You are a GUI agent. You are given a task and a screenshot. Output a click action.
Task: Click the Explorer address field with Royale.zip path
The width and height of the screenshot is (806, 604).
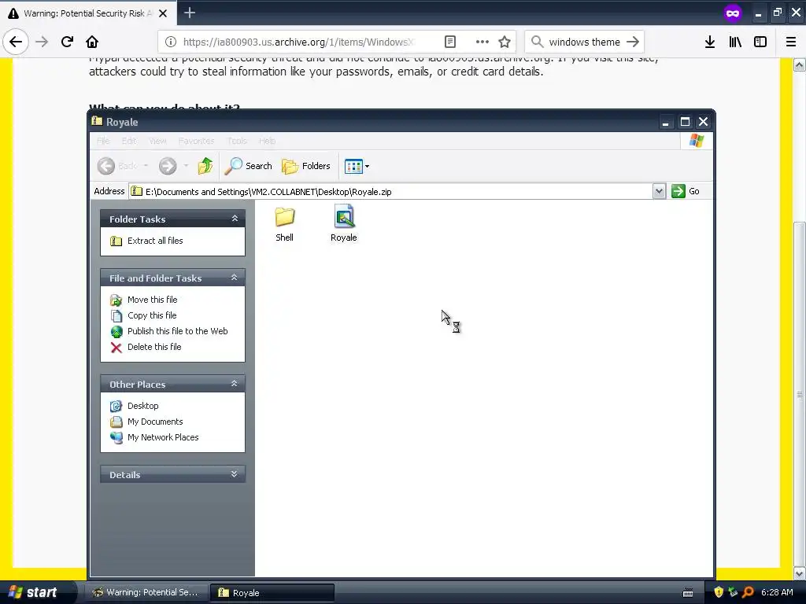[x=390, y=192]
